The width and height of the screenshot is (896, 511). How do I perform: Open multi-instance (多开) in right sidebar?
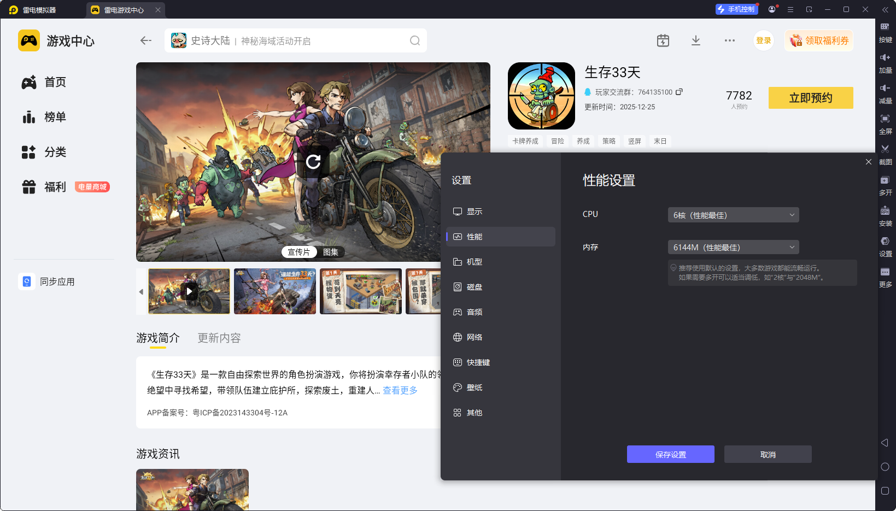click(x=885, y=180)
